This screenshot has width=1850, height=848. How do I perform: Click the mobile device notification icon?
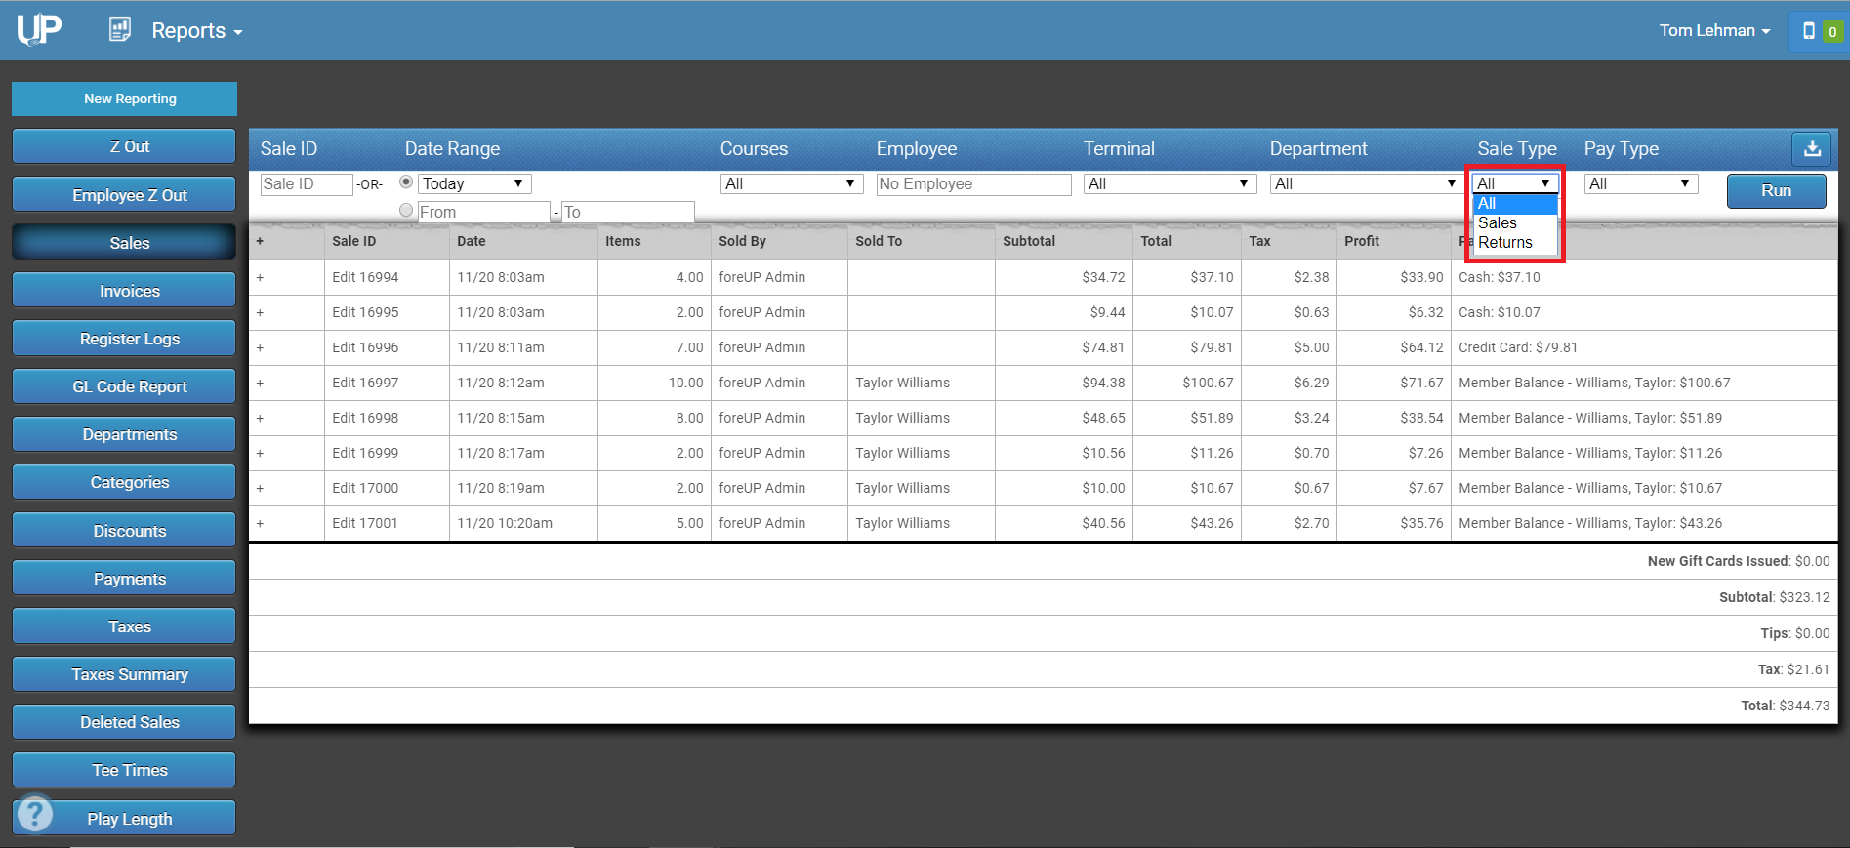point(1809,31)
